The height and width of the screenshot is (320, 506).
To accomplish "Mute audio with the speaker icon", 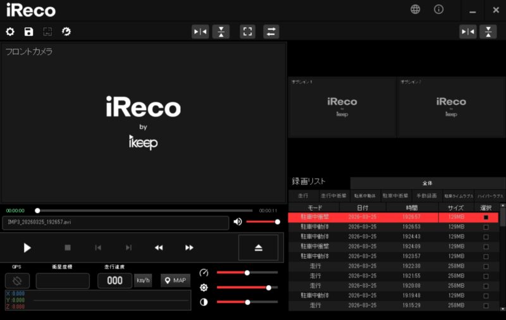I will (x=237, y=221).
